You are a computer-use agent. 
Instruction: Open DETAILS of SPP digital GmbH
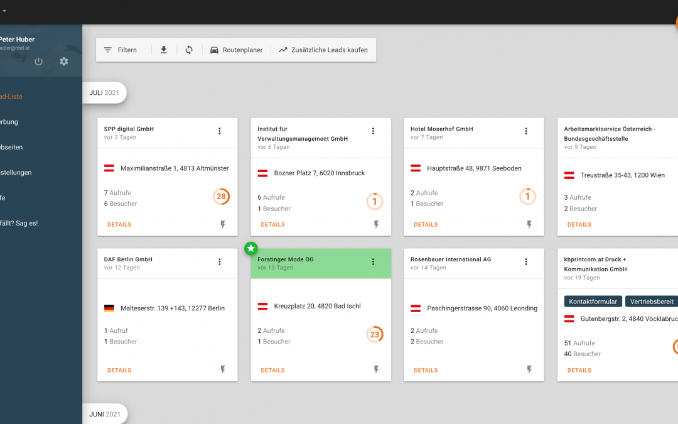tap(119, 224)
